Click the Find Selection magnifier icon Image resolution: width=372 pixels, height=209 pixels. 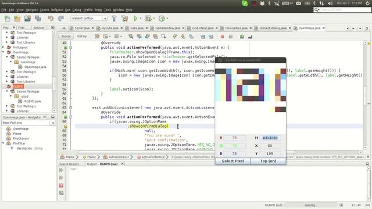click(x=131, y=37)
